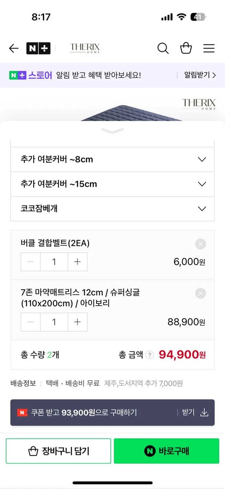This screenshot has height=489, width=225.
Task: Remove 버클 결합벨트 item with X icon
Action: coord(201,244)
